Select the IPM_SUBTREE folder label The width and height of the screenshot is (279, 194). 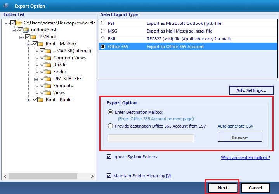pos(67,79)
